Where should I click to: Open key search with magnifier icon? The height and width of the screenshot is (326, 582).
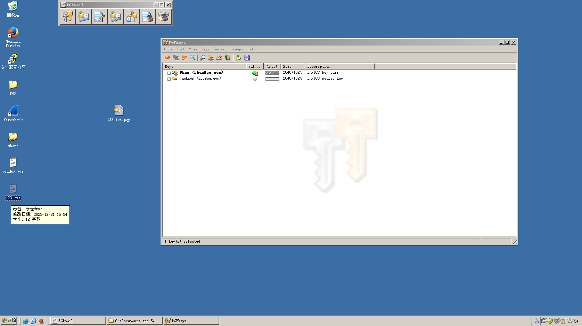(x=203, y=58)
